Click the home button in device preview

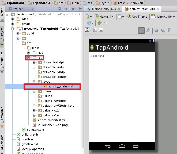[x=122, y=146]
